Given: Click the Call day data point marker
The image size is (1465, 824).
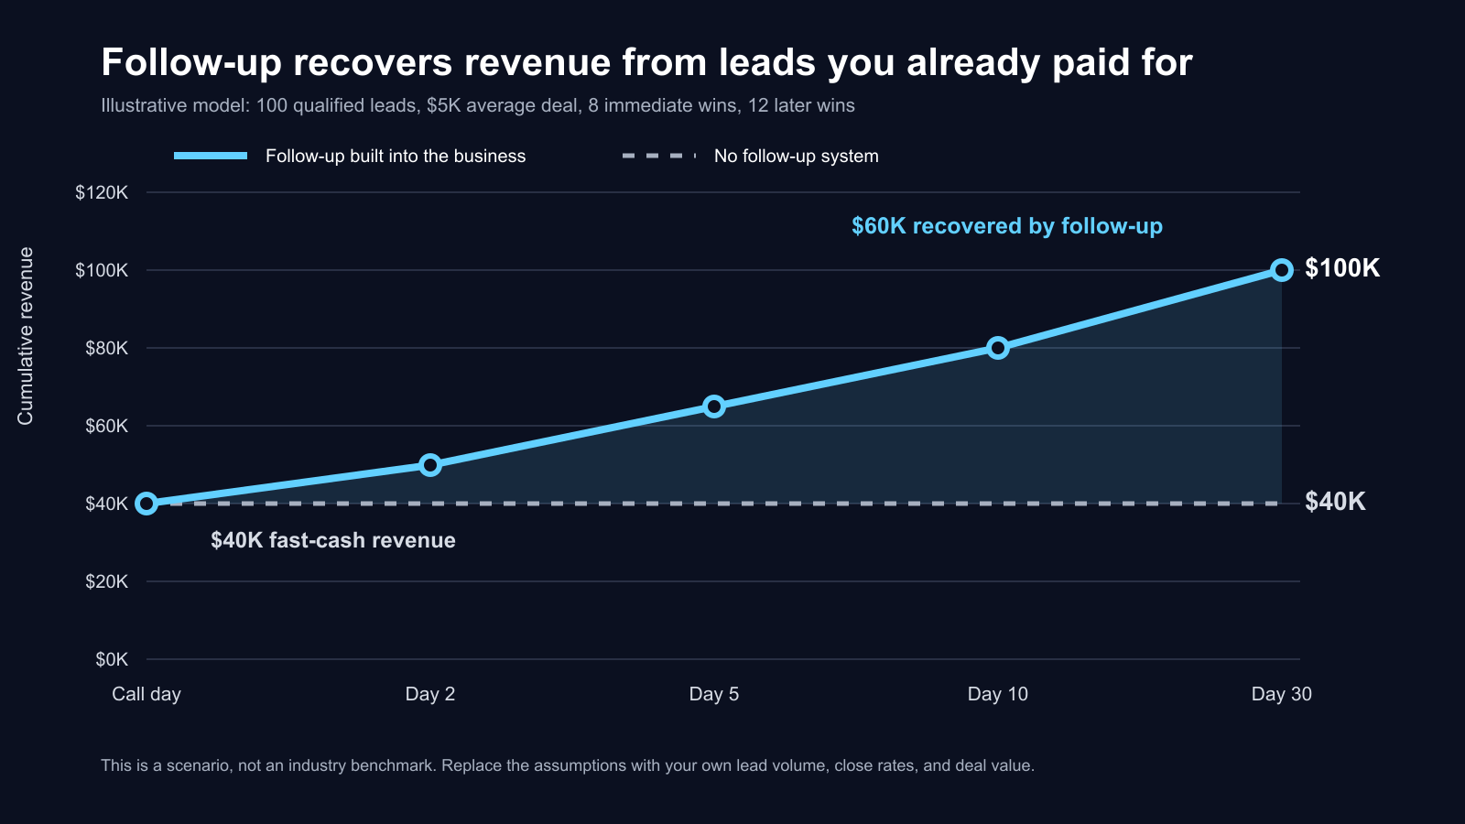Looking at the screenshot, I should [146, 504].
